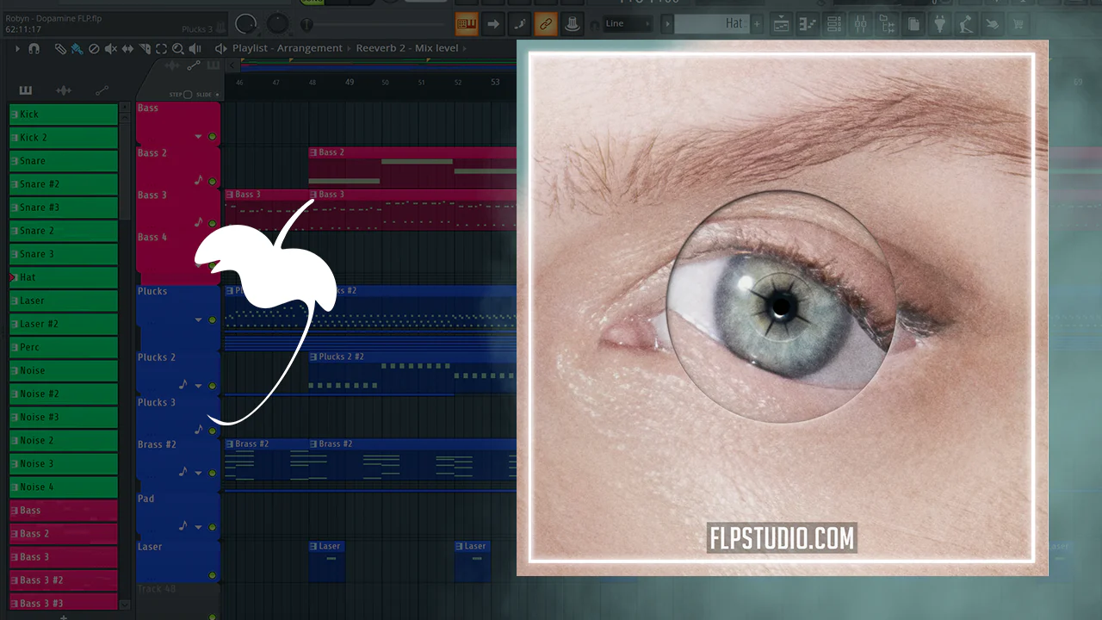Viewport: 1102px width, 620px height.
Task: Open the Piano roll view icon
Action: pos(808,24)
